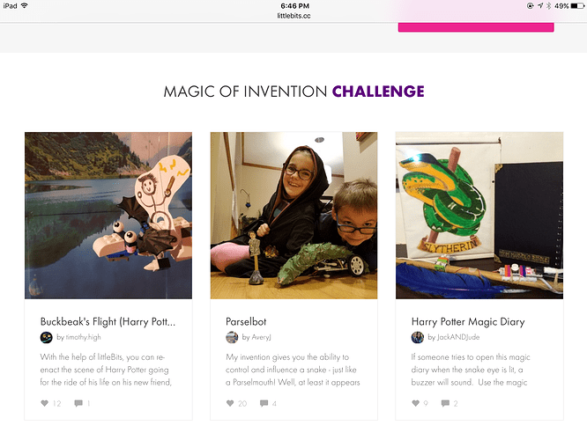Click JackANDJude's profile avatar
The width and height of the screenshot is (587, 440).
(x=418, y=337)
